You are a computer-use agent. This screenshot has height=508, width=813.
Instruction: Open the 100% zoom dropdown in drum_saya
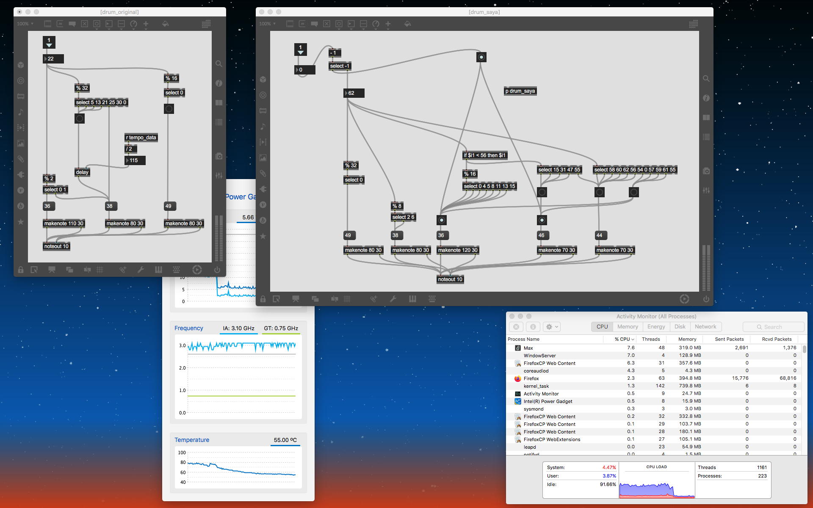[268, 24]
